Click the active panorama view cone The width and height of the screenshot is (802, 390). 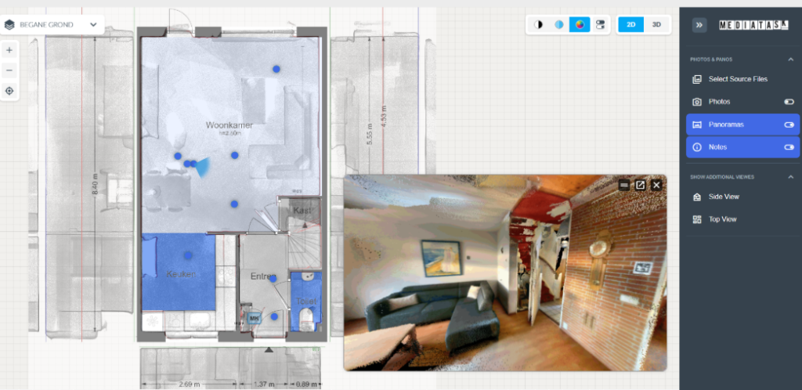[203, 166]
